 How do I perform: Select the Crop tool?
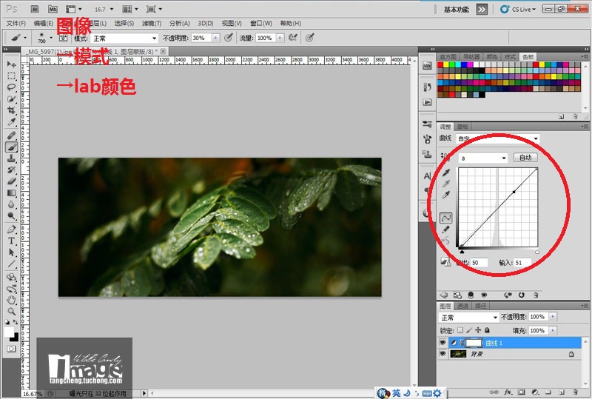[x=11, y=110]
